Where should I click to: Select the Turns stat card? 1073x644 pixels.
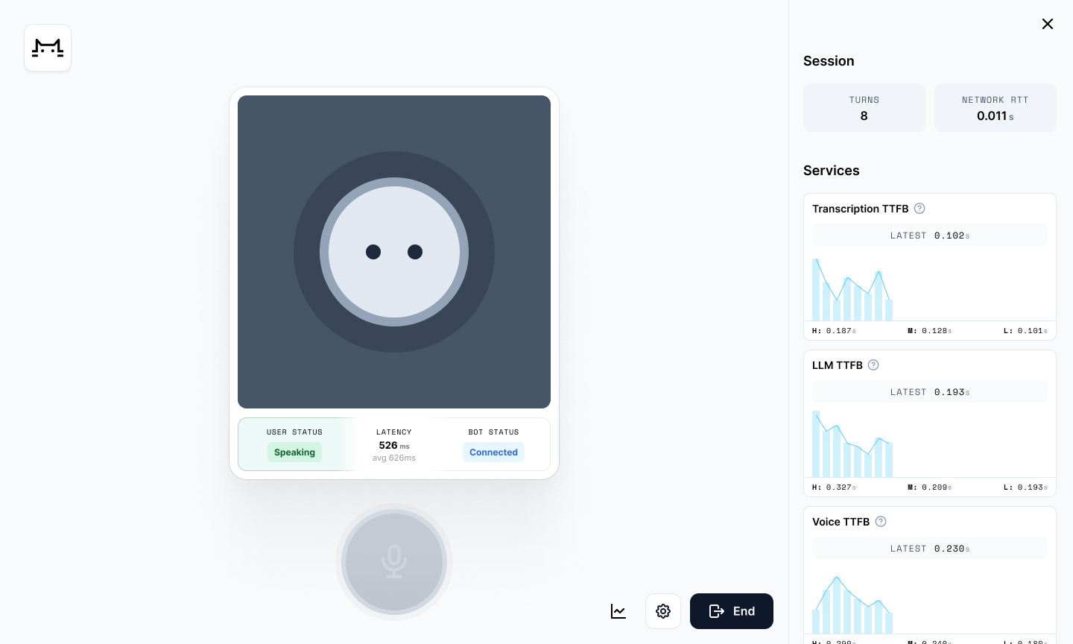[864, 107]
